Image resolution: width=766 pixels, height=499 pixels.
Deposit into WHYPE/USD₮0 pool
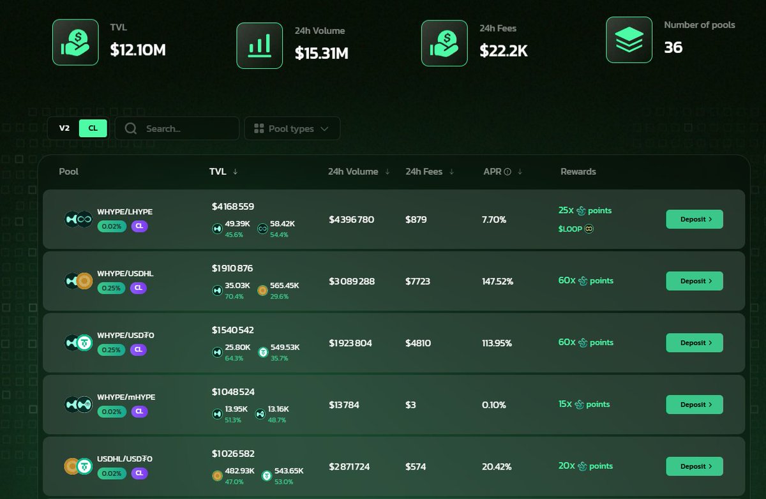pos(695,343)
